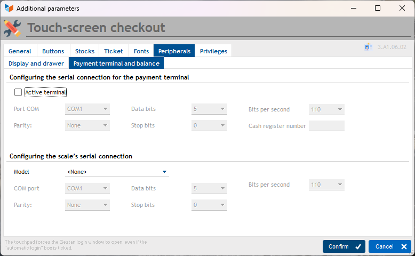415x256 pixels.
Task: Expand the terminal Data bits dropdown
Action: pyautogui.click(x=209, y=109)
